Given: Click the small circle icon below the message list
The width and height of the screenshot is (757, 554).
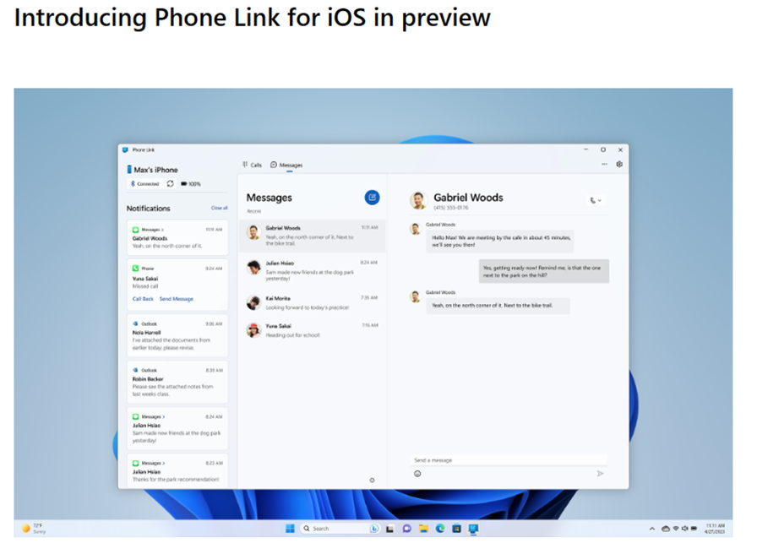Looking at the screenshot, I should coord(372,481).
